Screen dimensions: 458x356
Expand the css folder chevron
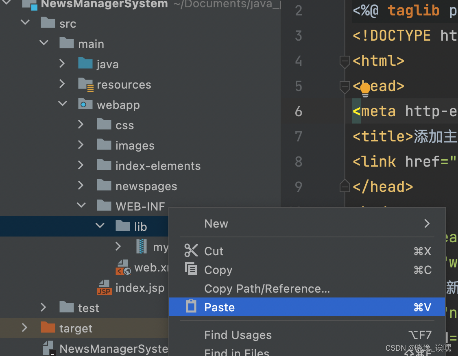click(81, 124)
